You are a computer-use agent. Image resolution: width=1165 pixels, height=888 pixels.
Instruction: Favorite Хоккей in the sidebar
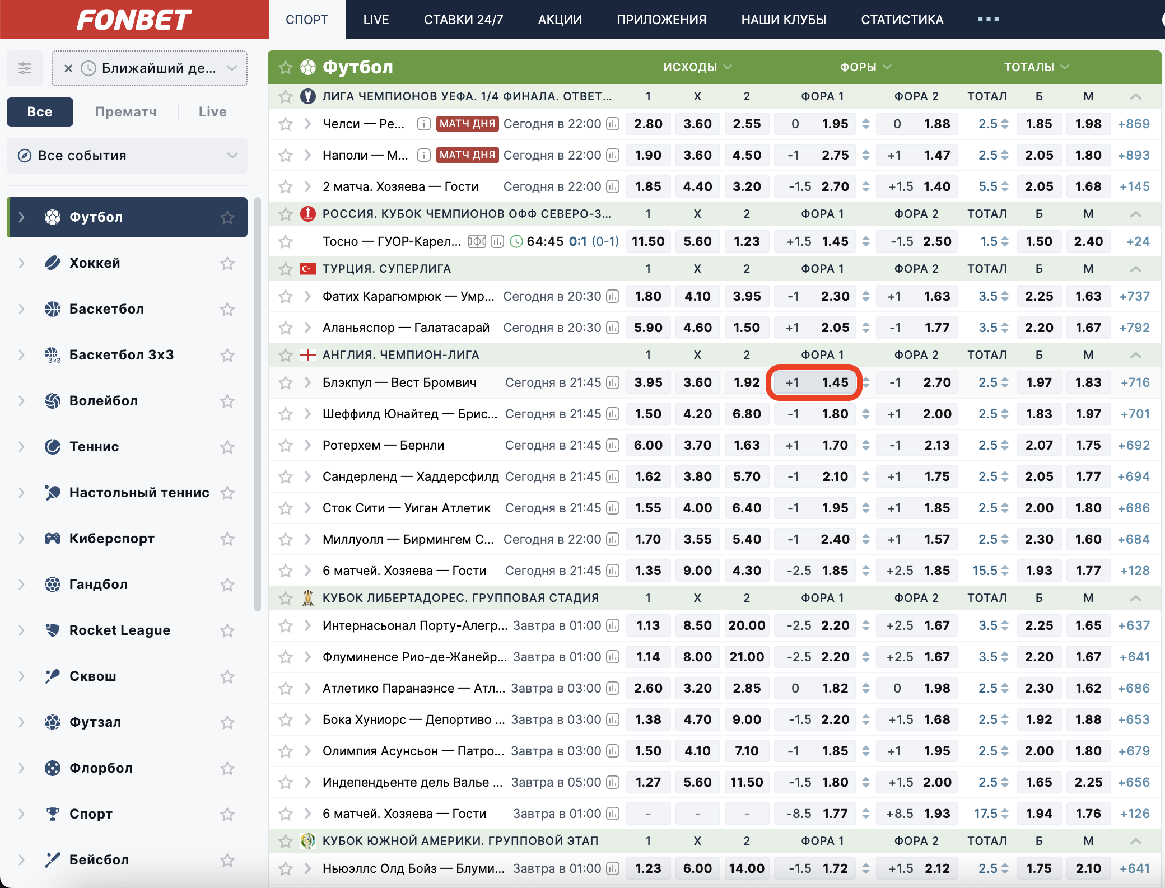(227, 263)
